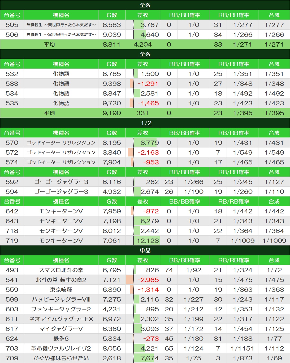This screenshot has height=363, width=290.
Task: Click difference value 3,767 for machine 505
Action: point(150,25)
